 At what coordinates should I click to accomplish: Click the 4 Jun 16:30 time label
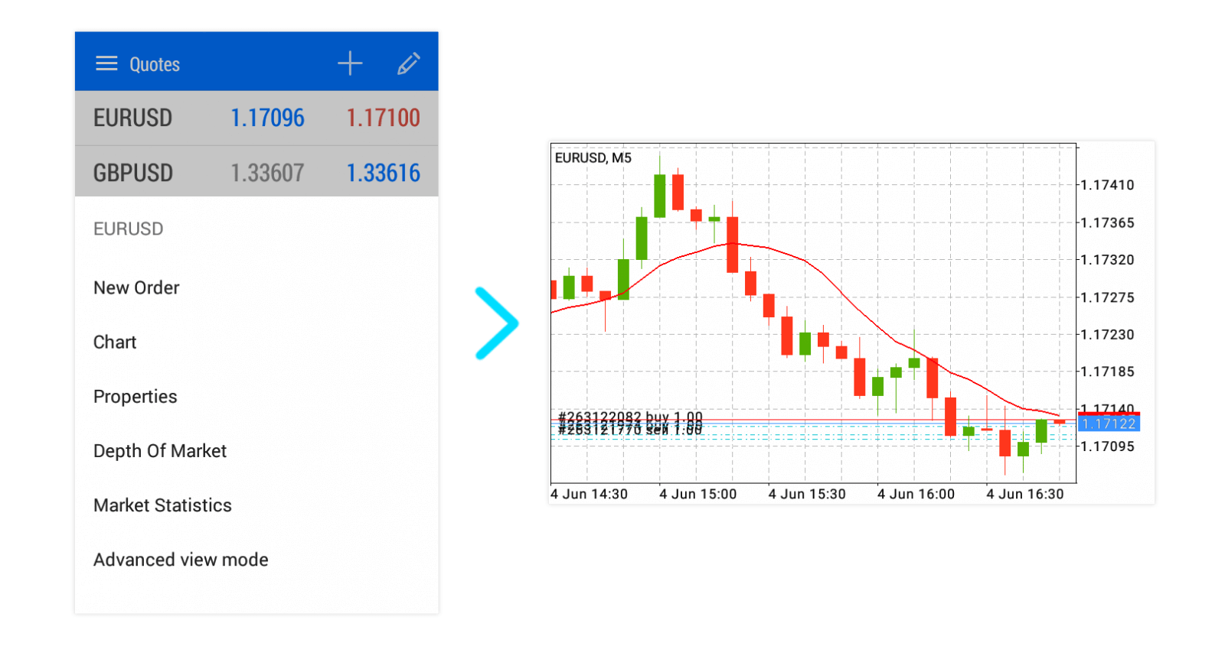point(1025,494)
